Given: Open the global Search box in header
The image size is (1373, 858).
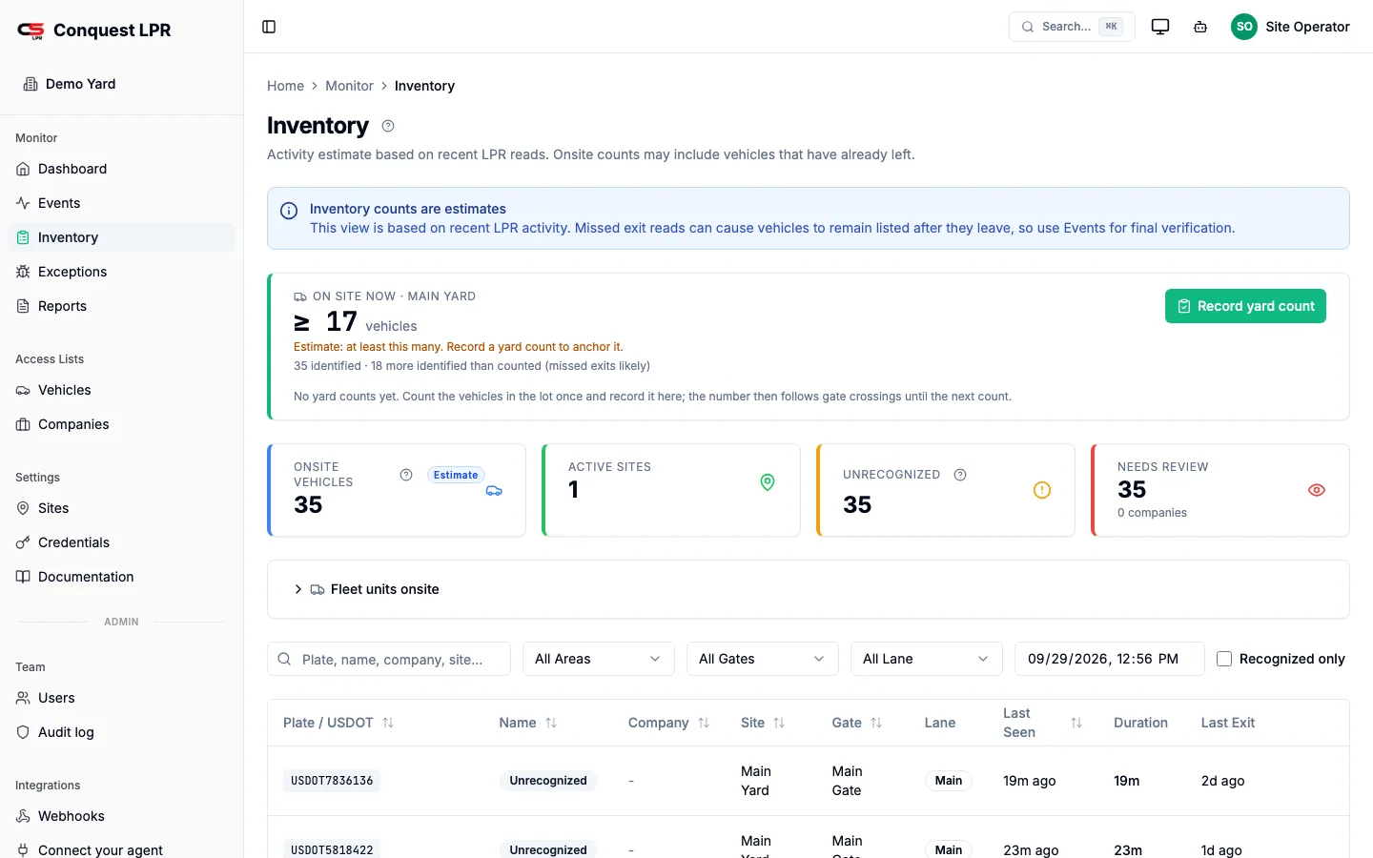Looking at the screenshot, I should [x=1072, y=27].
